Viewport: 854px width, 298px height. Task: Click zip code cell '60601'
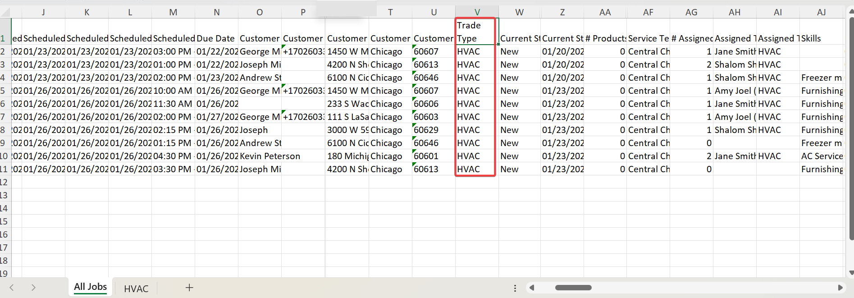pyautogui.click(x=434, y=156)
